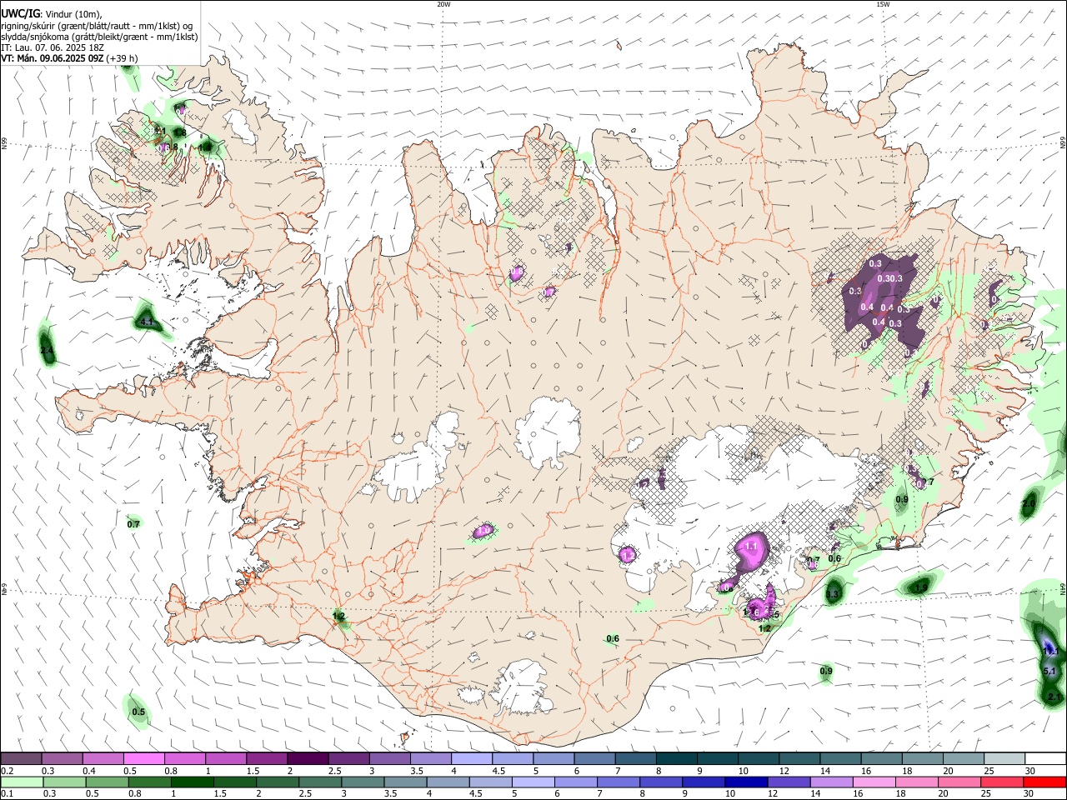This screenshot has height=800, width=1067.
Task: Click the '0.1' label under the green scale
Action: [7, 794]
